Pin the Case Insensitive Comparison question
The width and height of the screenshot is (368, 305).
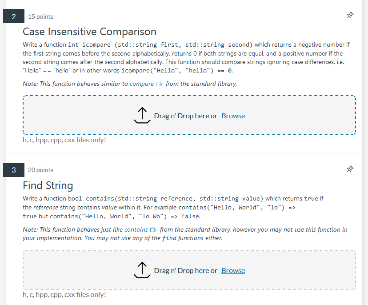pos(350,15)
